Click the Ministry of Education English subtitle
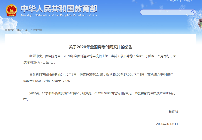 (x=59, y=15)
